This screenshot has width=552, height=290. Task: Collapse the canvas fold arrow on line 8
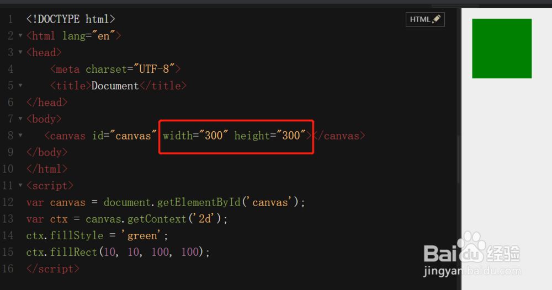coord(20,135)
